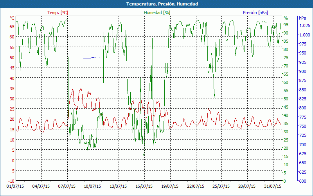Click the flat blue pressure line segment
This screenshot has width=313, height=196.
pos(109,57)
